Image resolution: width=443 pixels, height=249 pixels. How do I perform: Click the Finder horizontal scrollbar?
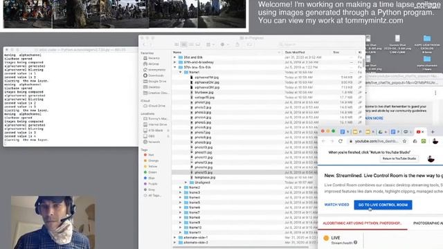click(x=240, y=248)
